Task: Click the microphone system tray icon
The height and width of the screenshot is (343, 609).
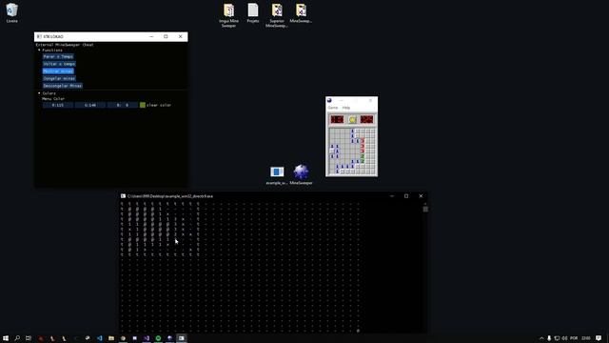Action: (x=549, y=338)
